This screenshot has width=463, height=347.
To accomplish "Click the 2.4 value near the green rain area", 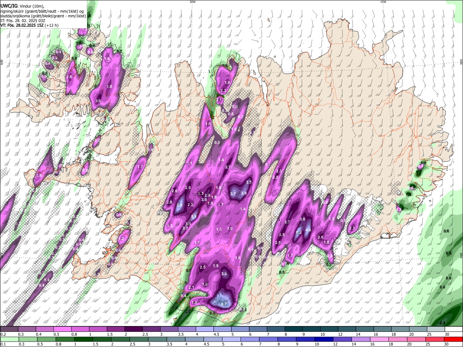I will pyautogui.click(x=442, y=322).
